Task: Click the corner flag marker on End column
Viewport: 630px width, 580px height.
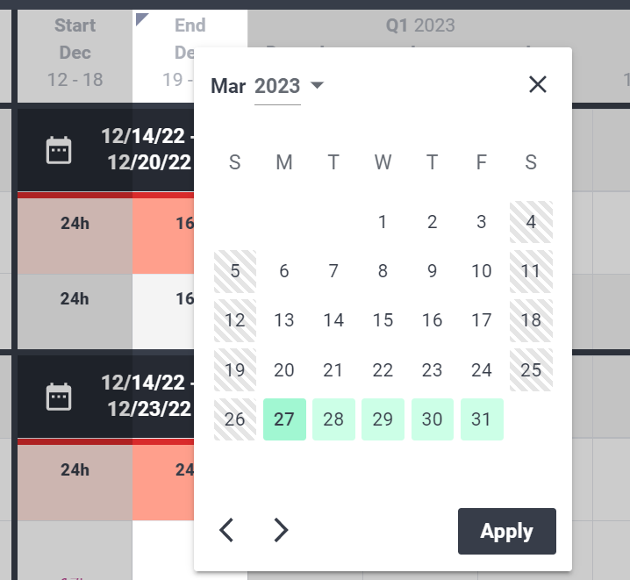Action: (141, 18)
